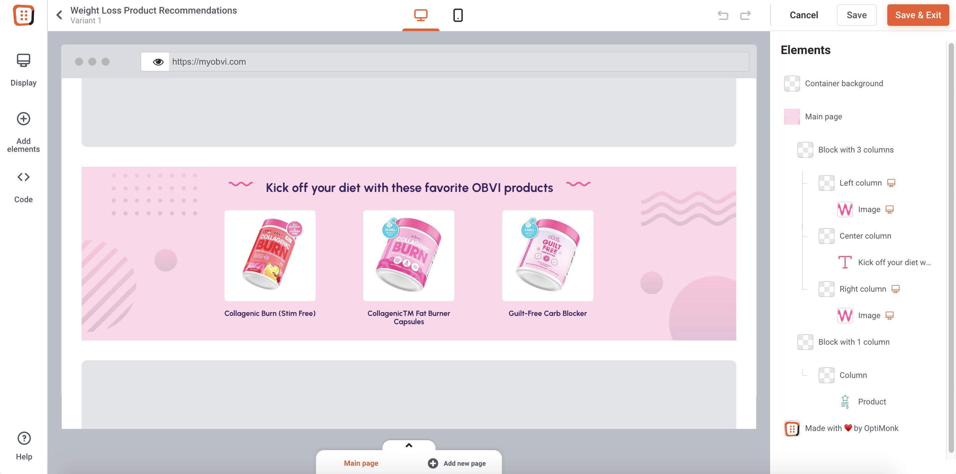
Task: Select the Product element label
Action: (872, 402)
